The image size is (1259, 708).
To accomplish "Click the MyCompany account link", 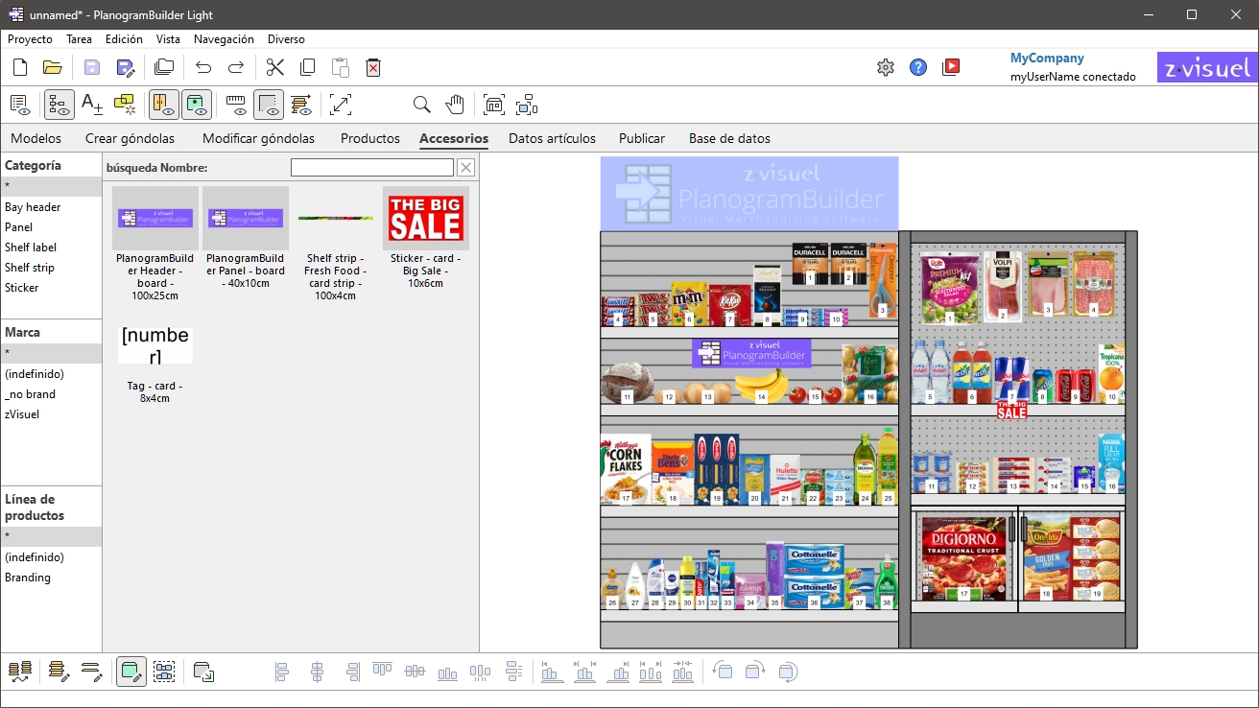I will pos(1047,58).
